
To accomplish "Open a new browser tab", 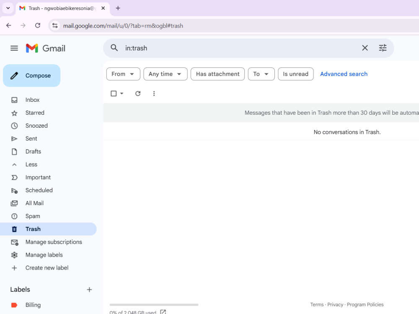I will pyautogui.click(x=118, y=8).
